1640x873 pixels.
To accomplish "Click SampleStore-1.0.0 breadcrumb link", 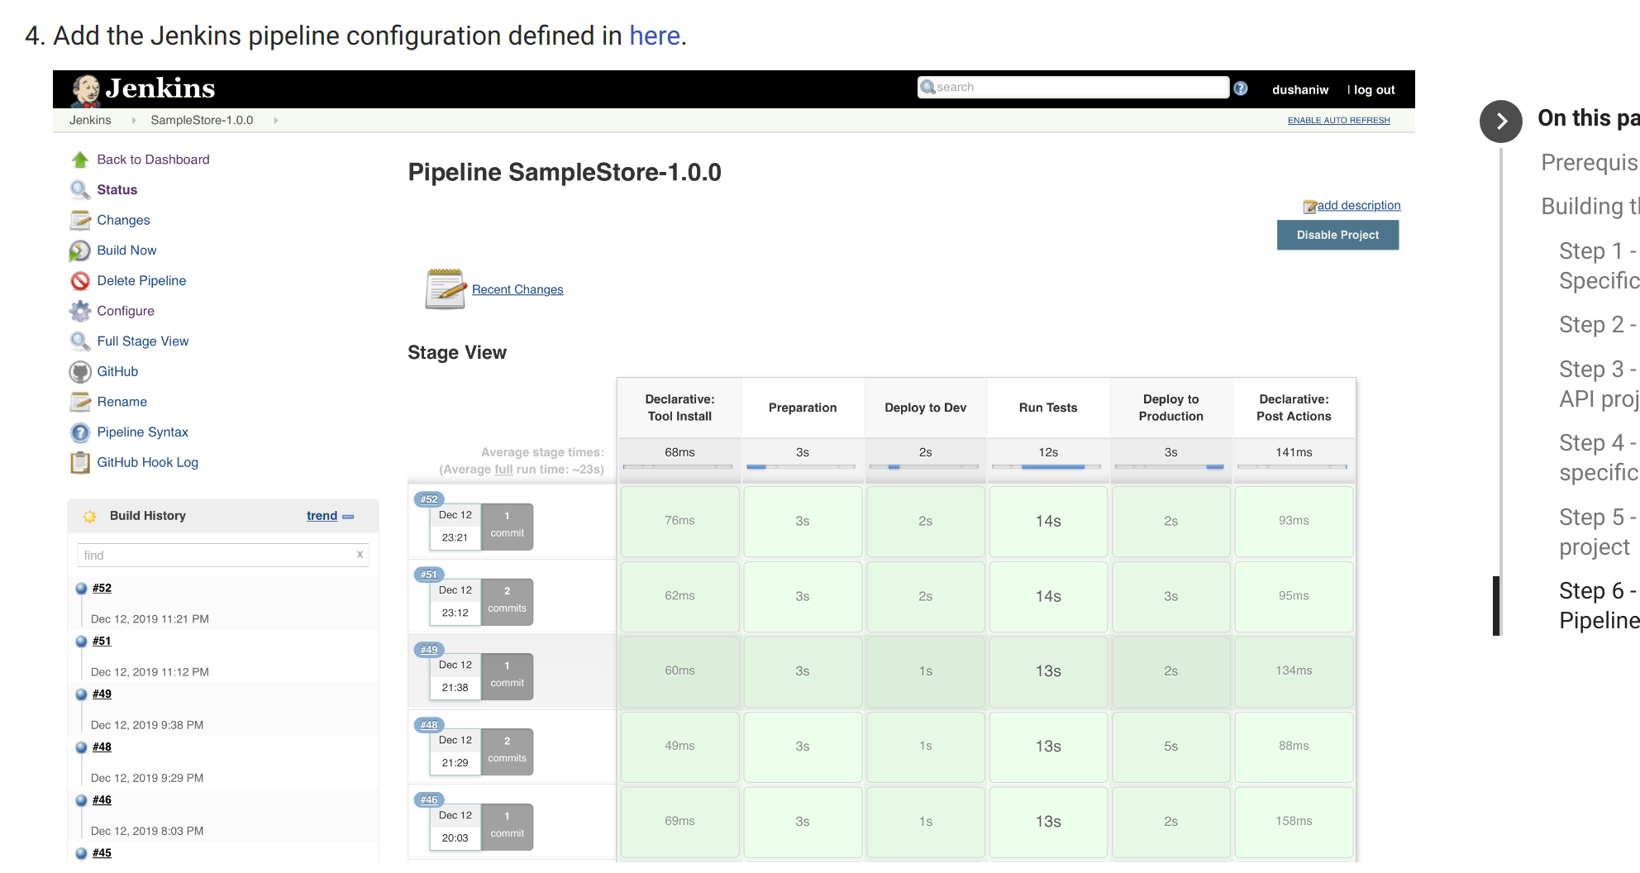I will pyautogui.click(x=202, y=121).
